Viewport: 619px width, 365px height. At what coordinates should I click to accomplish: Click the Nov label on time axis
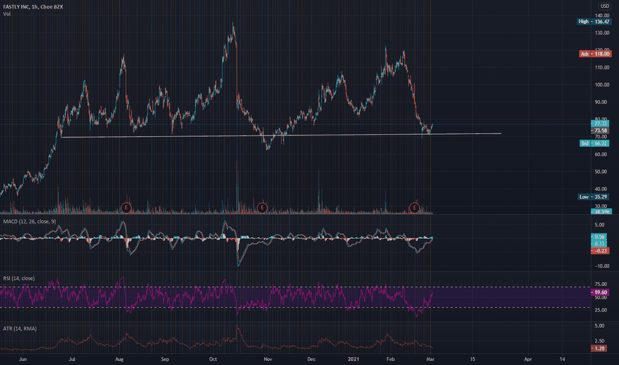[268, 360]
